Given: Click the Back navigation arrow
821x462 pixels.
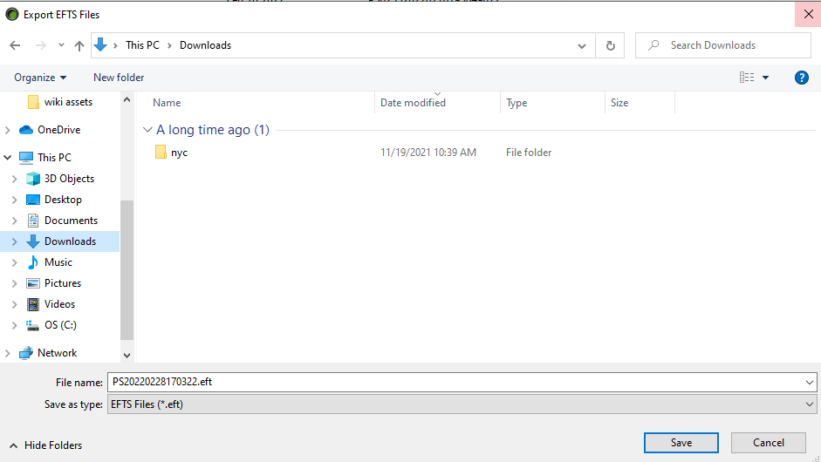Looking at the screenshot, I should [x=15, y=45].
